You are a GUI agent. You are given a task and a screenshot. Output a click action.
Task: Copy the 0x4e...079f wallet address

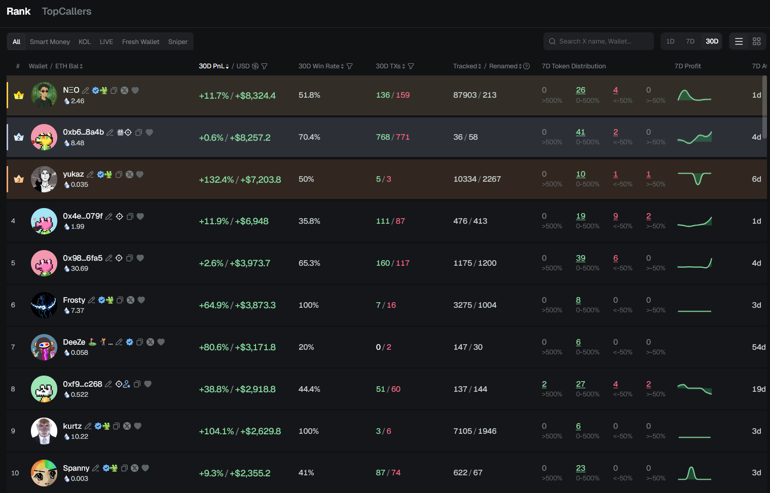coord(130,217)
